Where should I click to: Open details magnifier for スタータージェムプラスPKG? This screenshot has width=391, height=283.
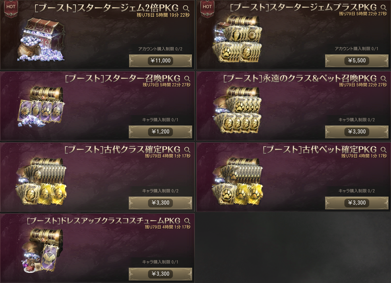[383, 8]
